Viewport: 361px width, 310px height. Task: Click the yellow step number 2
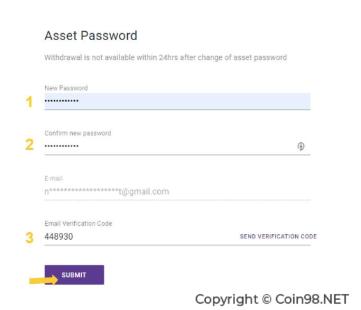(x=29, y=145)
